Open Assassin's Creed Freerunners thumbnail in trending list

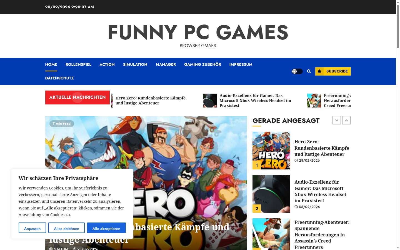tap(271, 234)
